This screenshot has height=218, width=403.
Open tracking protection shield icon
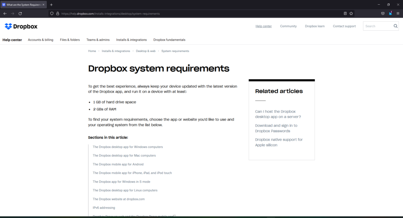pos(52,14)
